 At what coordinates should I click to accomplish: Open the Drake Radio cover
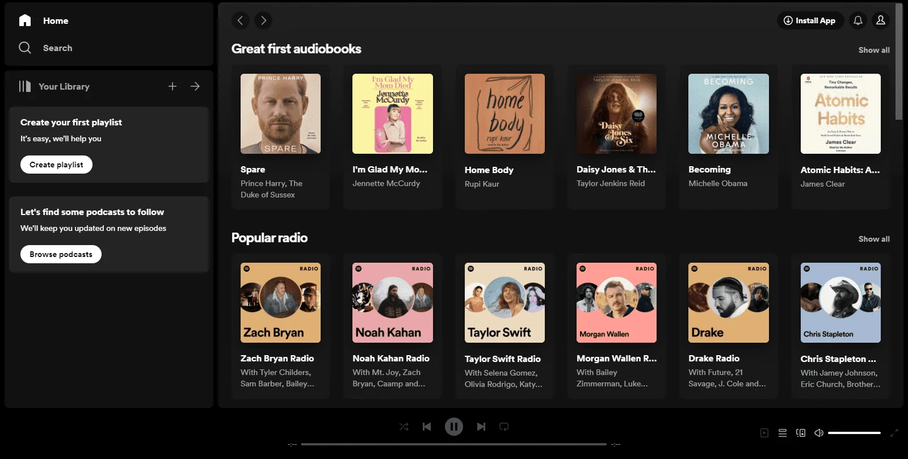click(x=729, y=302)
